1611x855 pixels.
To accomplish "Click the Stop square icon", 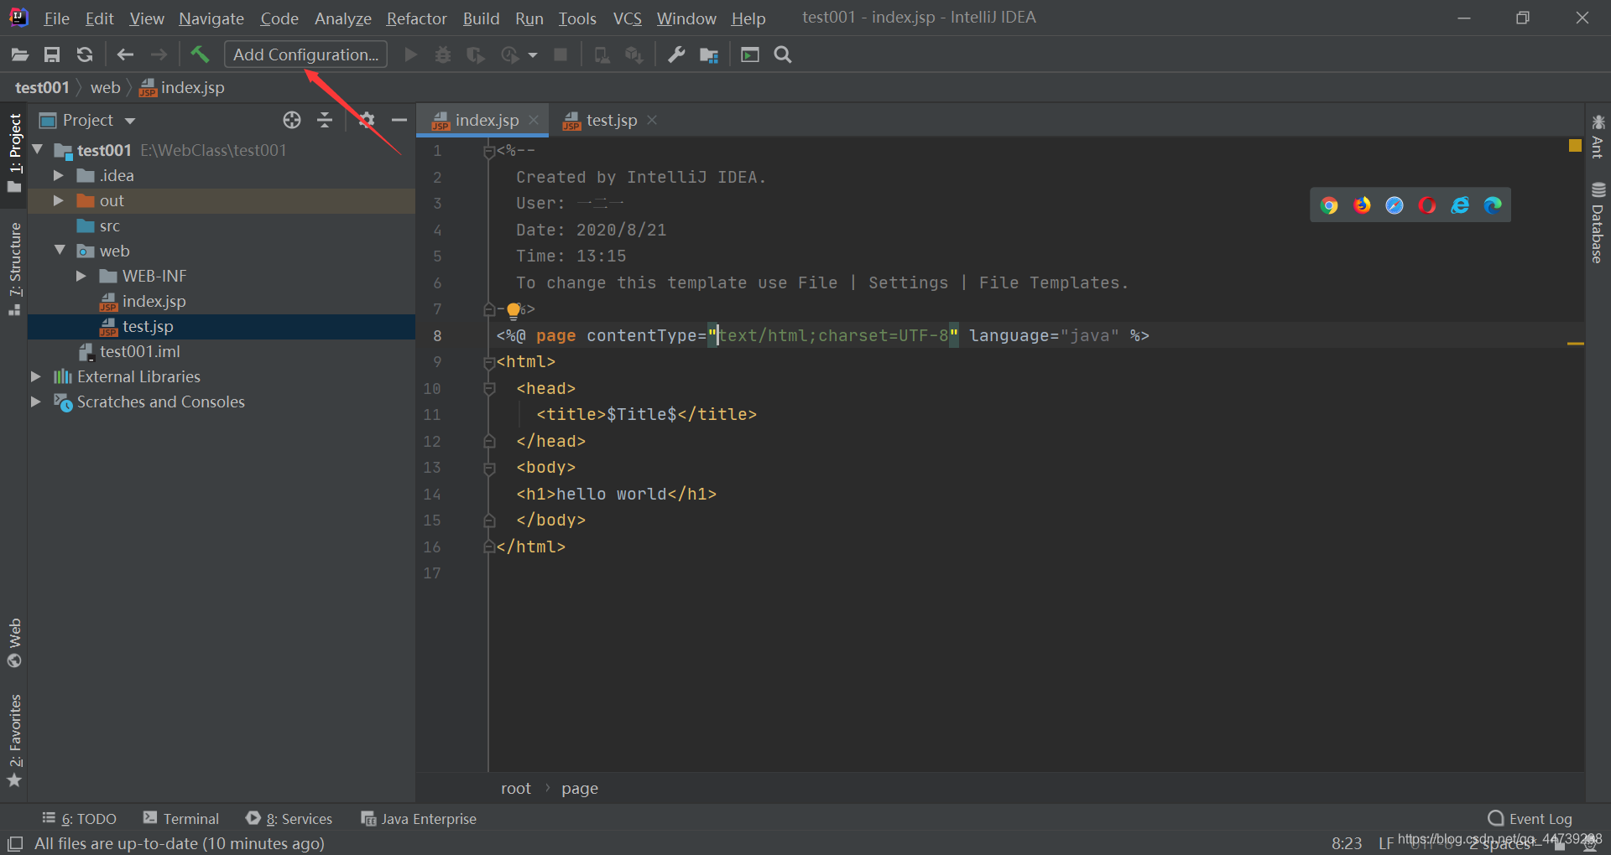I will pos(560,54).
